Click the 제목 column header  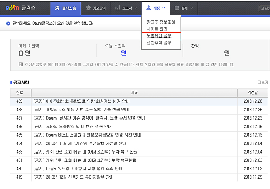click(134, 93)
